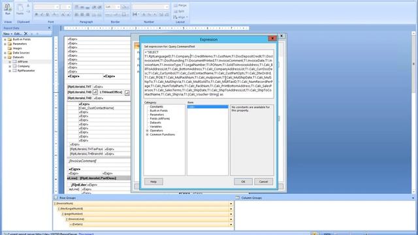The width and height of the screenshot is (418, 235).
Task: Open the font name combo box
Action: (46, 7)
